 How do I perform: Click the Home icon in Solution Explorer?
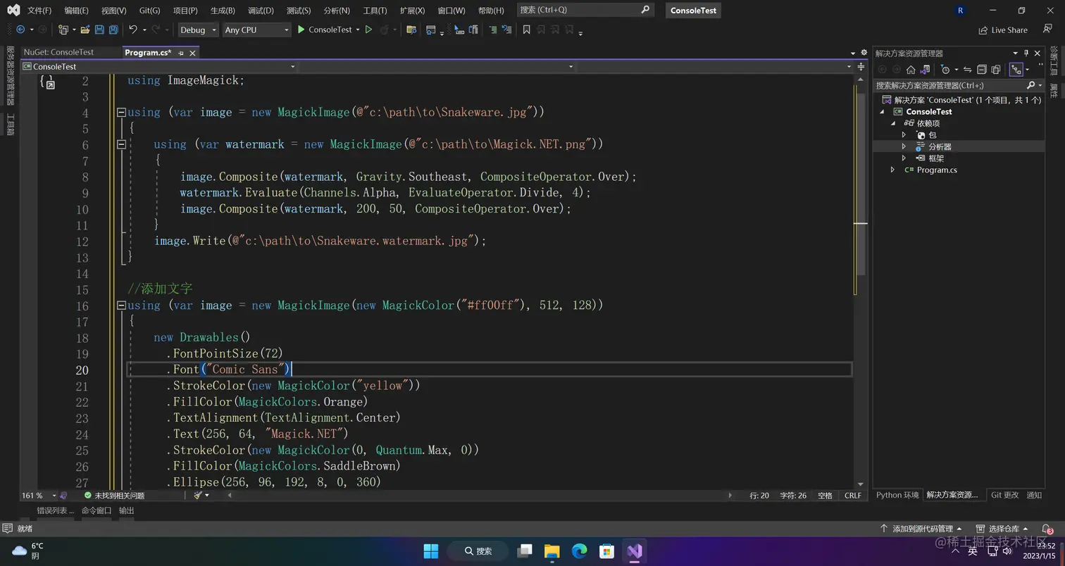click(x=911, y=70)
